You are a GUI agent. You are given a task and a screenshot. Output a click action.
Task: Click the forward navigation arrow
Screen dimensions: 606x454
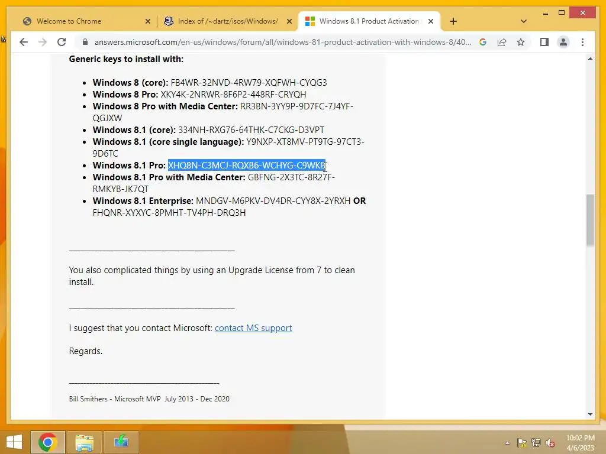(43, 42)
